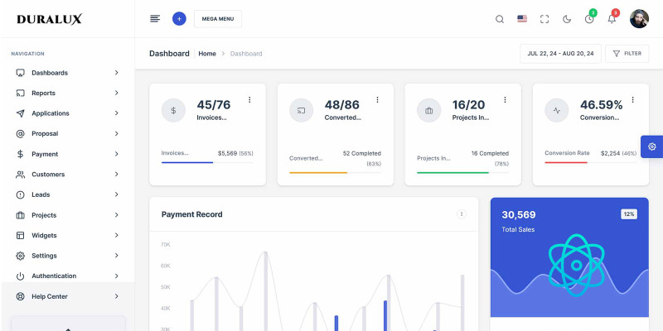Open the notifications bell
The width and height of the screenshot is (663, 331).
[612, 19]
